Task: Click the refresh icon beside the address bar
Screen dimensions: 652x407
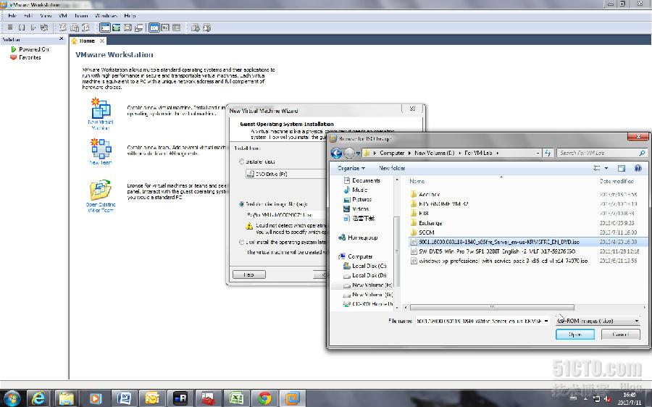Action: click(548, 153)
